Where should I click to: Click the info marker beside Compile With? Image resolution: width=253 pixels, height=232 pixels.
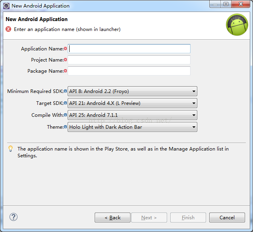pos(65,115)
